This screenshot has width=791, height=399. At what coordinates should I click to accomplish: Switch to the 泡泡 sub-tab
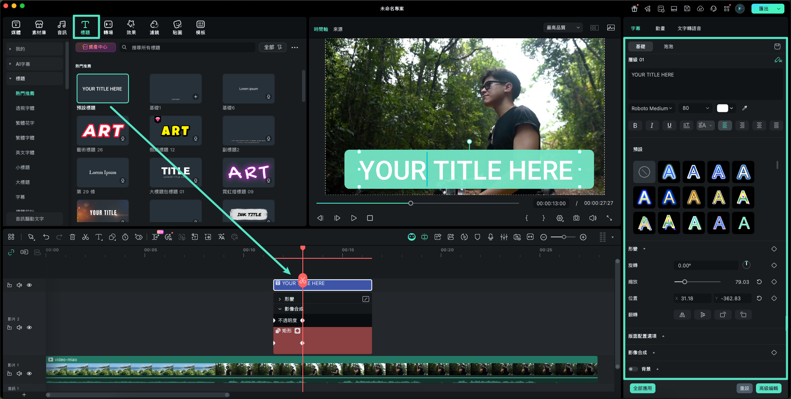[668, 46]
